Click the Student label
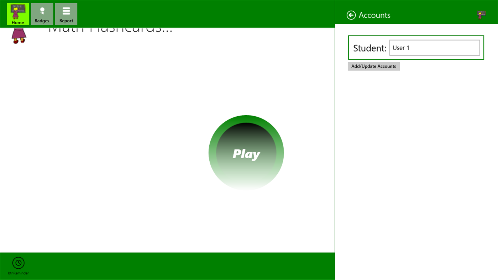Viewport: 498px width, 280px height. 369,48
